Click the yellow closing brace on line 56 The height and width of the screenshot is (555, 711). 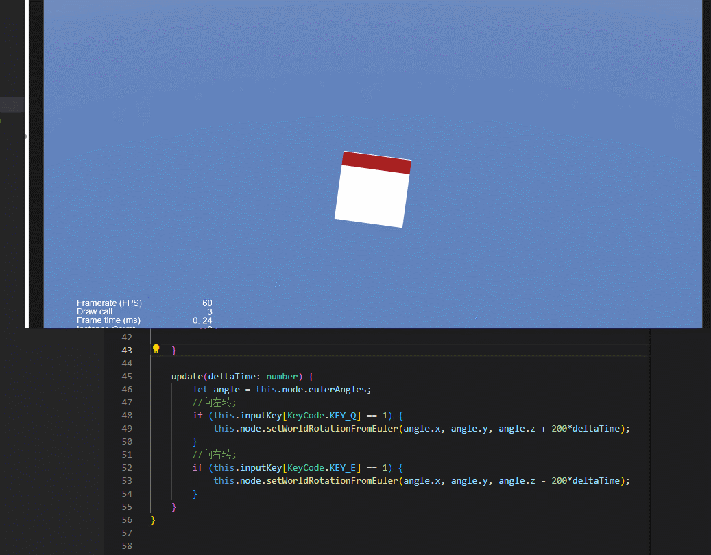[x=153, y=519]
